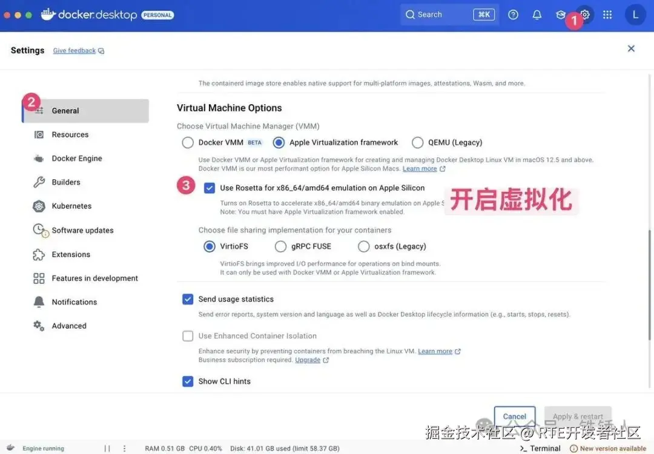
Task: Open the Docker Engine settings tab
Action: coord(85,159)
